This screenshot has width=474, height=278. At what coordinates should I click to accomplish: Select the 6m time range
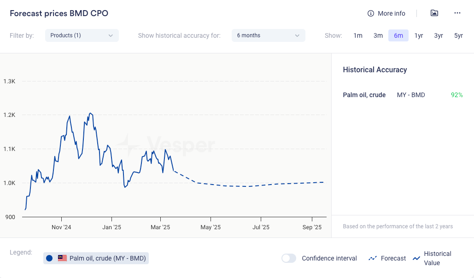click(x=398, y=35)
